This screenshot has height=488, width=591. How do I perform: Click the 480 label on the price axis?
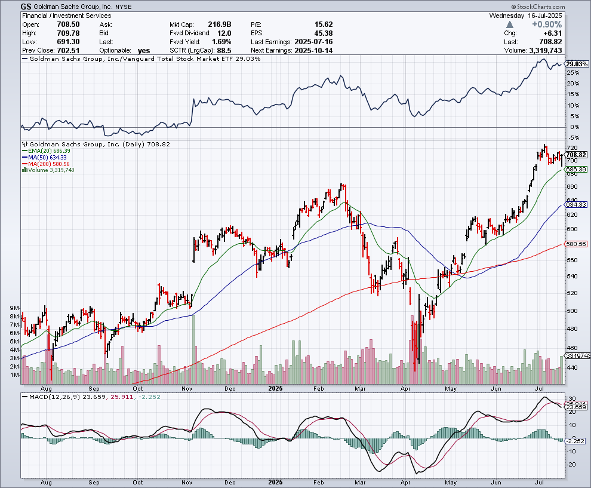(x=572, y=329)
